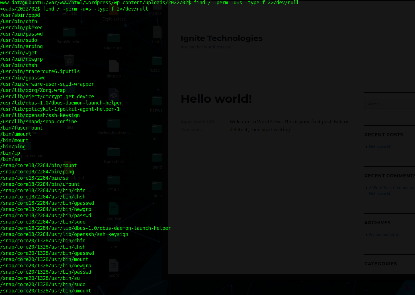
Task: Open A WordPress Commenter link
Action: click(392, 188)
